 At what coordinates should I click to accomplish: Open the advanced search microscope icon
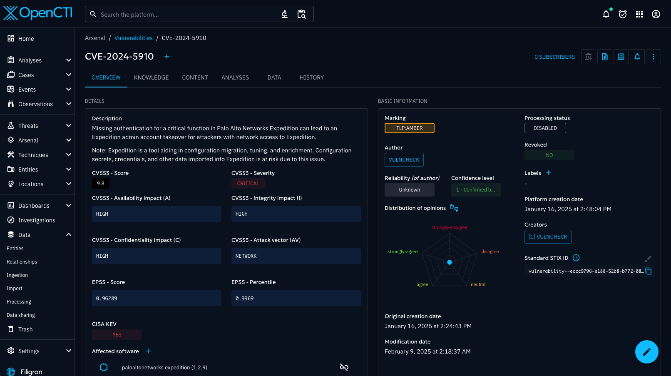click(284, 14)
